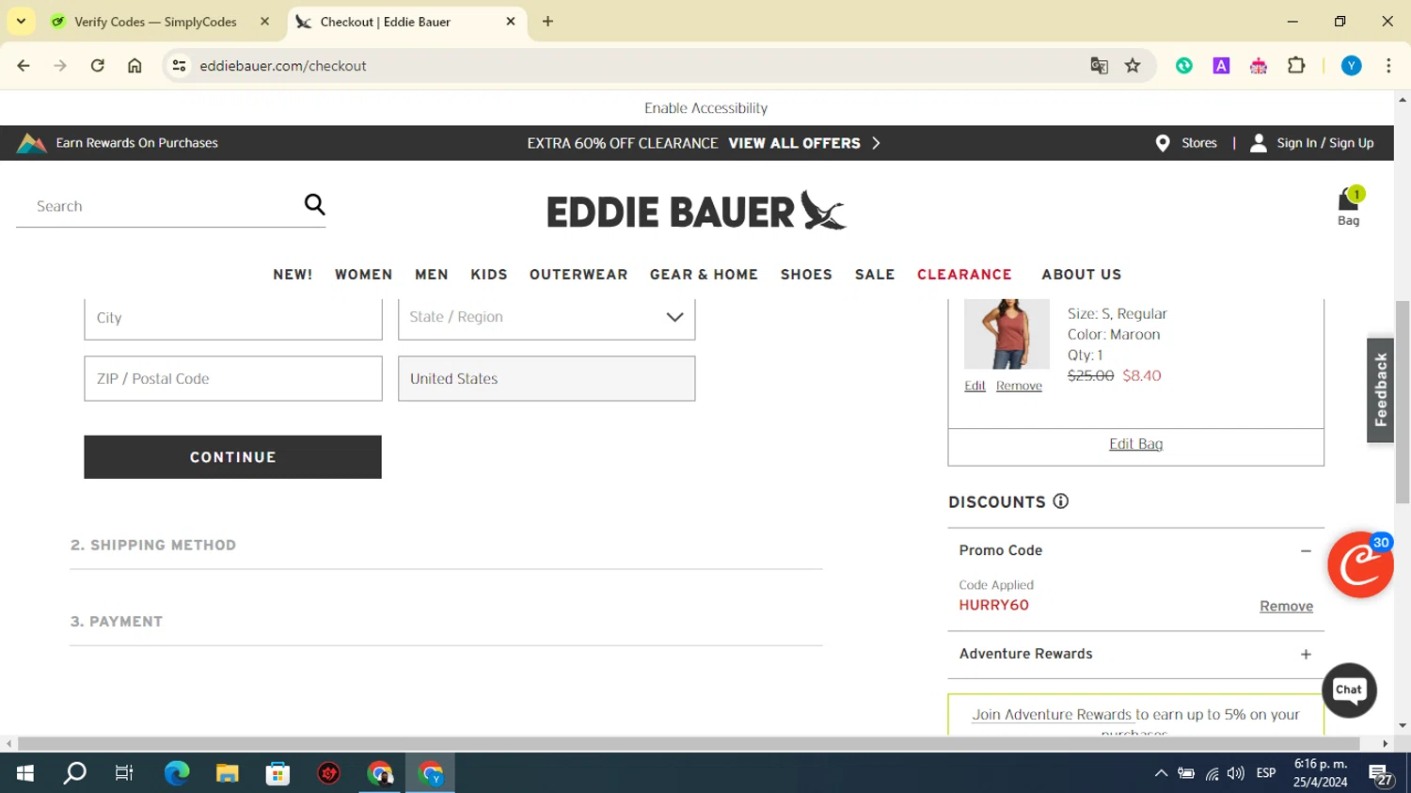Screen dimensions: 1411x793
Task: Go to the browser home page
Action: (135, 66)
